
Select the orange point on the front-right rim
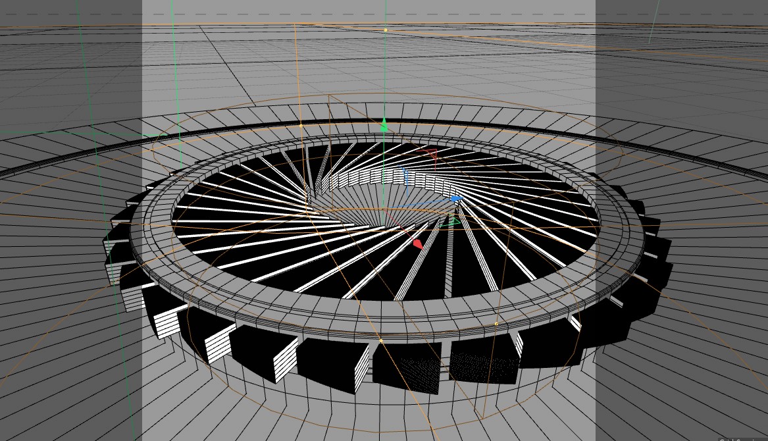coord(496,324)
